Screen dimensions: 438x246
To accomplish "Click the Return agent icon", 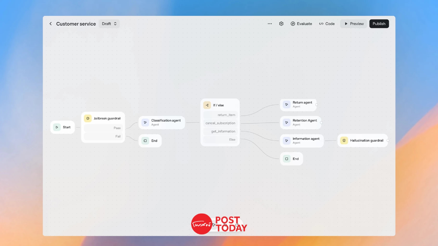I will [x=287, y=105].
